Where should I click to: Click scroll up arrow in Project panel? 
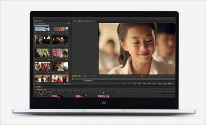coord(70,28)
